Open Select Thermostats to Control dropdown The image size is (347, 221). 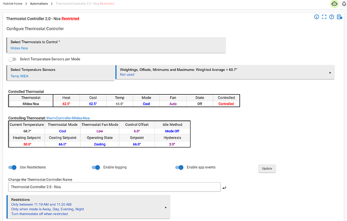pos(116,45)
